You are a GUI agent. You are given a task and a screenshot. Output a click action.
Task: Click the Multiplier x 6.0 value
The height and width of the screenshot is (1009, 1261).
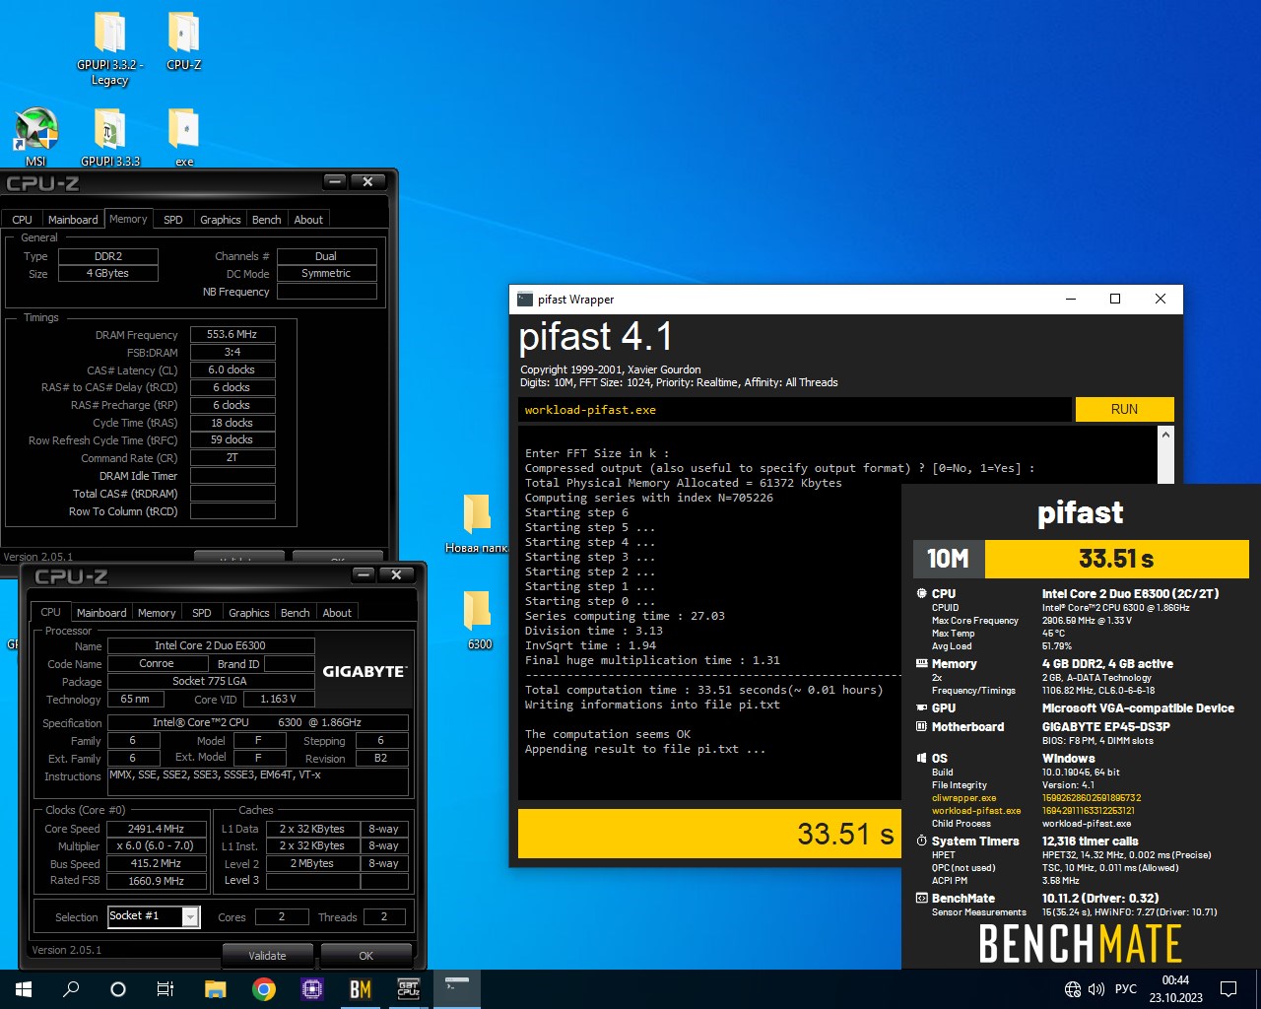pos(156,846)
